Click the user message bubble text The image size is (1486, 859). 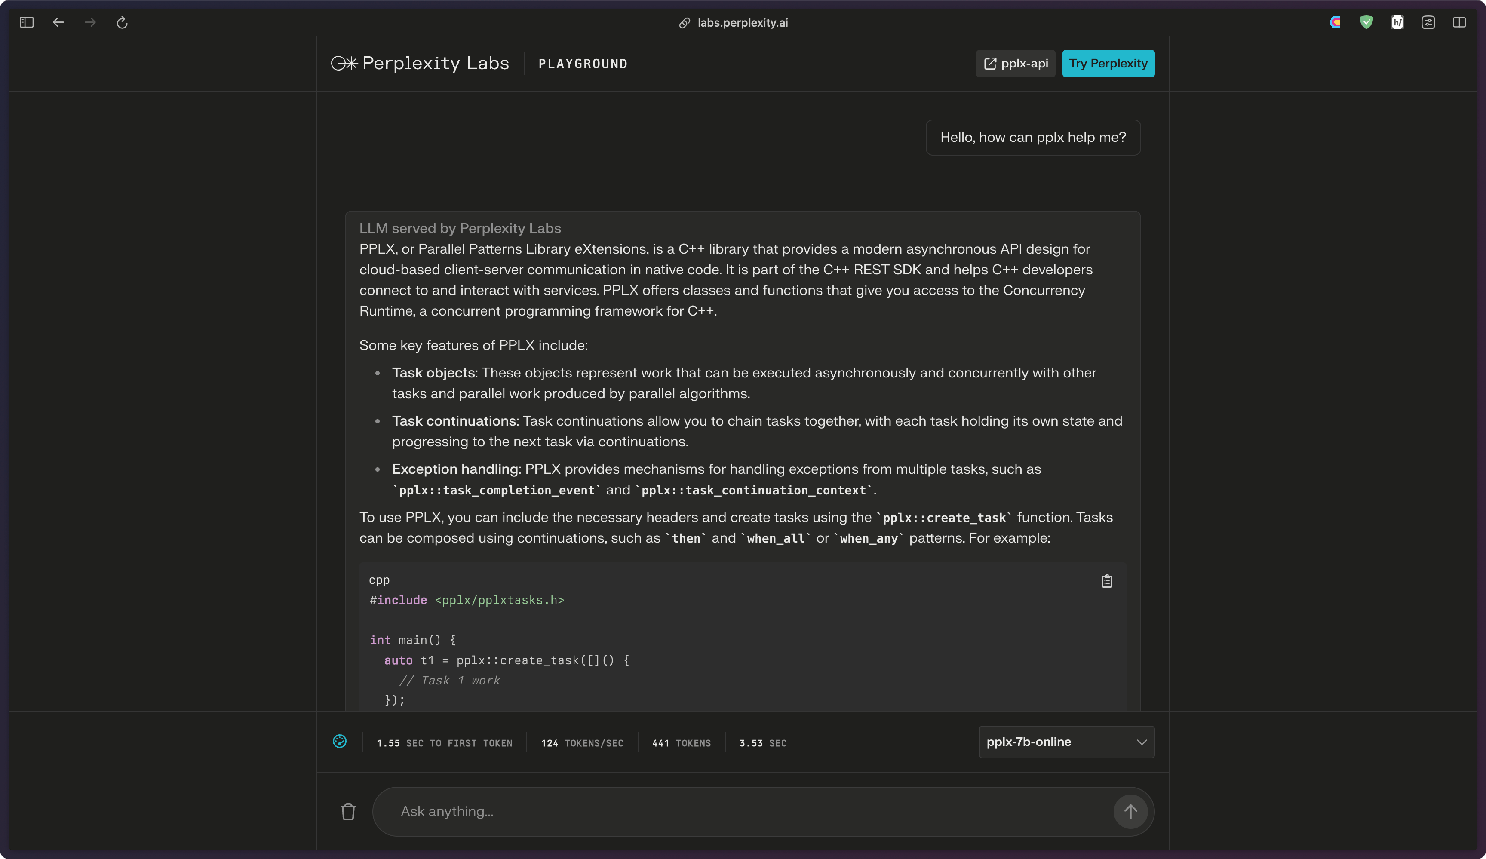click(1032, 138)
